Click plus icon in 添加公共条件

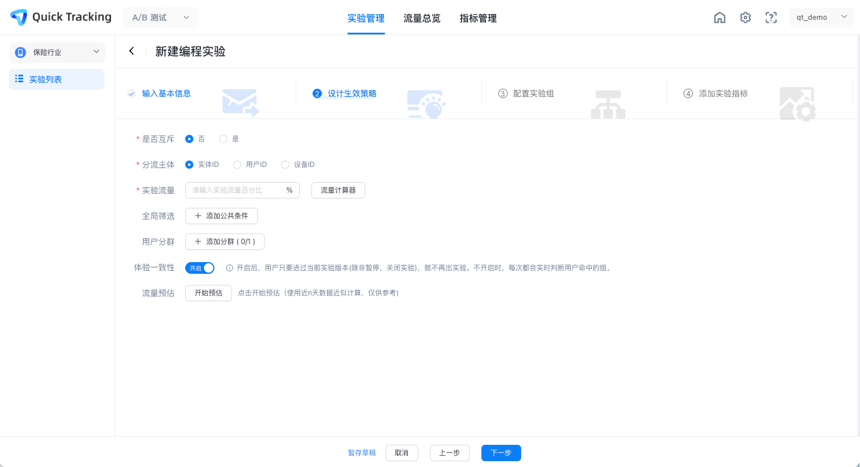198,216
